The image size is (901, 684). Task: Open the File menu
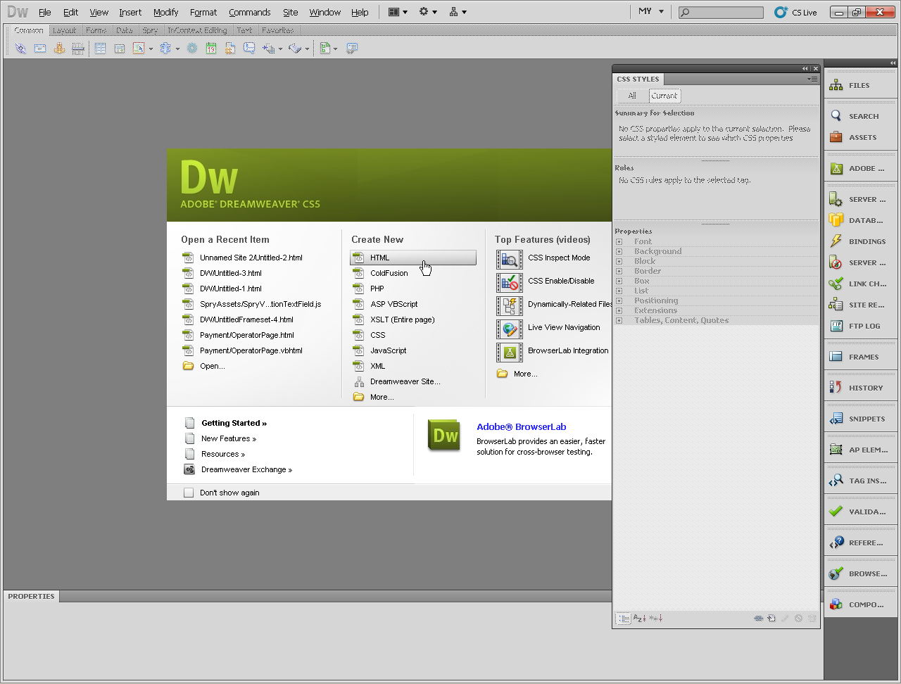pyautogui.click(x=45, y=12)
